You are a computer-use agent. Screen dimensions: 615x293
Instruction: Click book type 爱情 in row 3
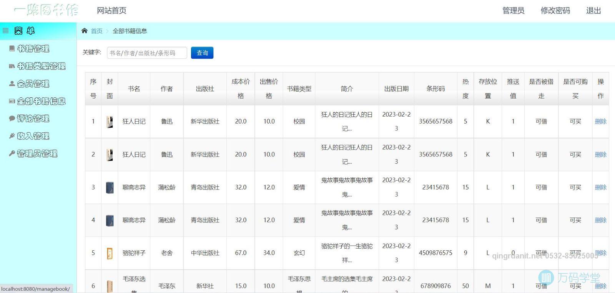(299, 187)
